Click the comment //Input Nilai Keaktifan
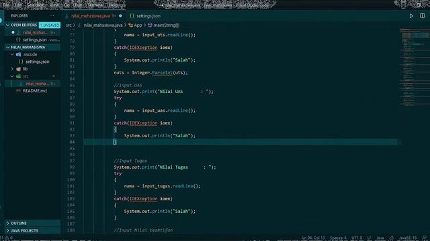Screen dimensions: 430x241 click(143, 230)
